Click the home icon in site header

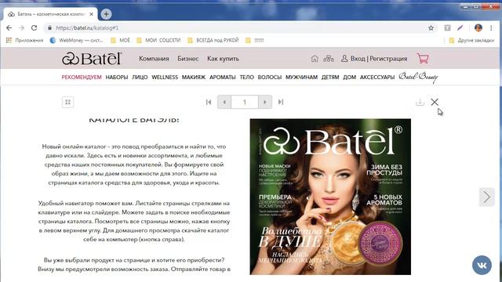pyautogui.click(x=315, y=59)
